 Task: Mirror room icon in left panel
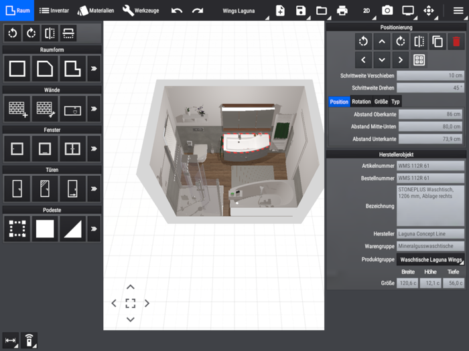coord(50,33)
